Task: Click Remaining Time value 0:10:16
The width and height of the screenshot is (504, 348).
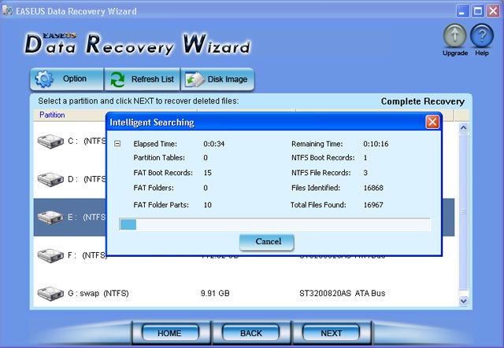Action: [376, 144]
